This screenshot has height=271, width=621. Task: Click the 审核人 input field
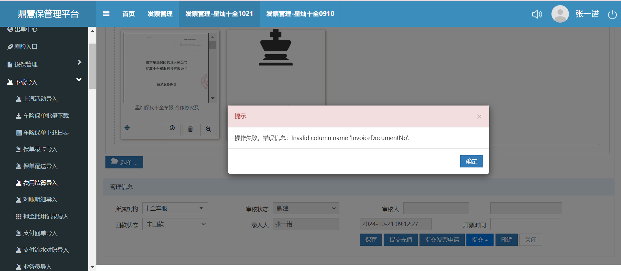[436, 208]
